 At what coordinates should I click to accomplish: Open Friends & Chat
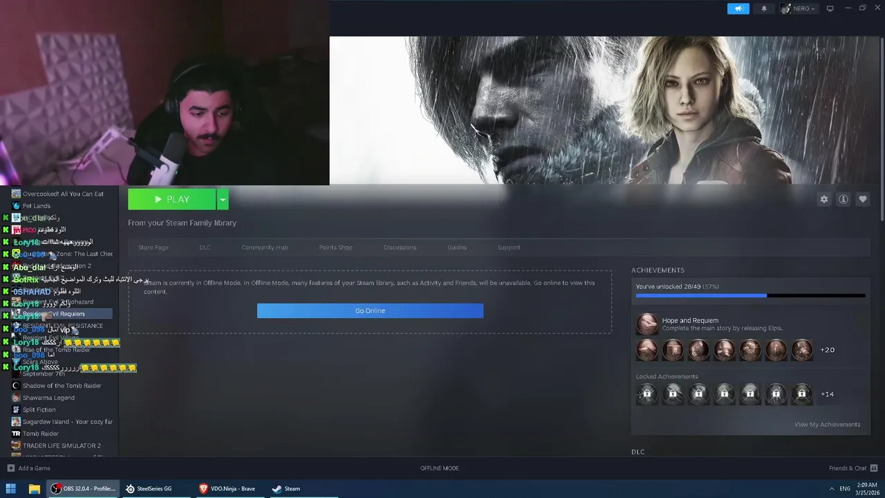pos(848,468)
